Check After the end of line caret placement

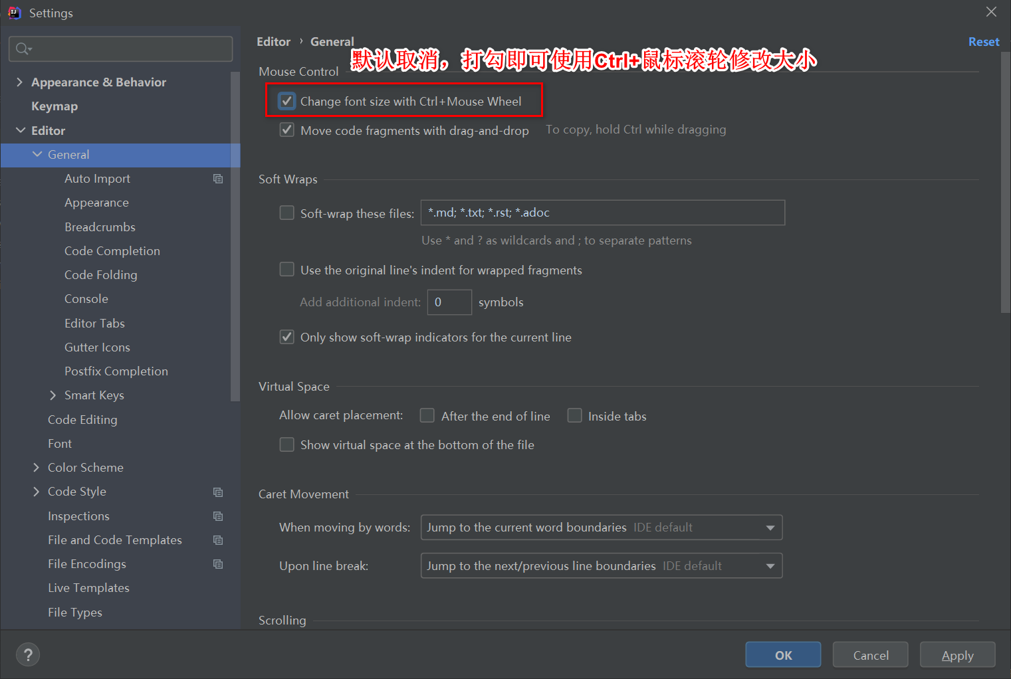[x=427, y=415]
